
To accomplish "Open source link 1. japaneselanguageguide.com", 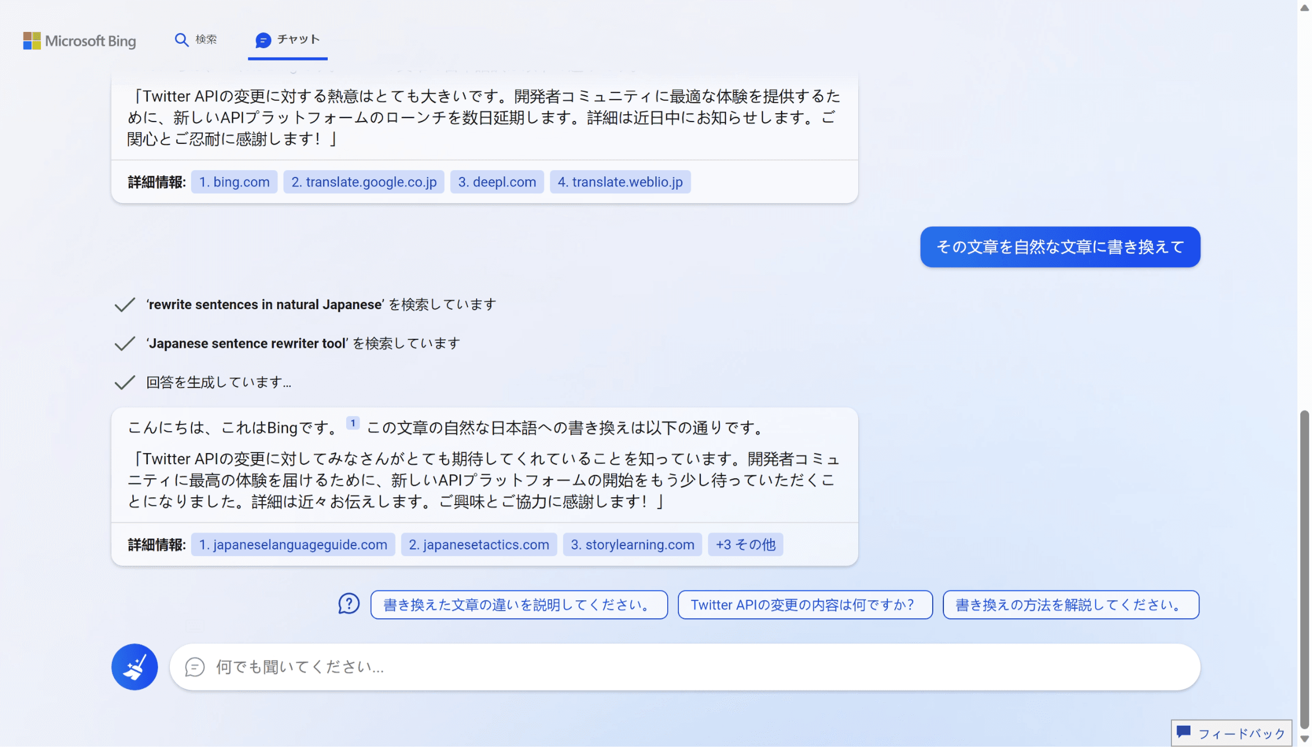I will click(293, 545).
